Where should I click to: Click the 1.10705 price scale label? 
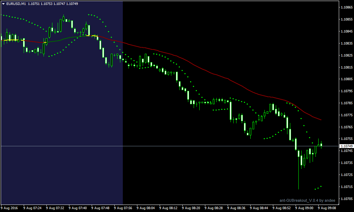pos(346,199)
